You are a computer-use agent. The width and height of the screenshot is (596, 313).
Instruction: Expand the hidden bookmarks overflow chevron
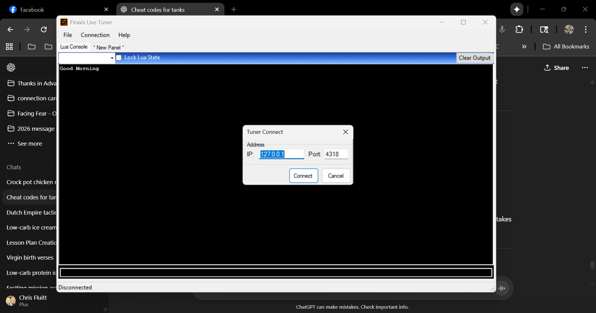coord(524,47)
